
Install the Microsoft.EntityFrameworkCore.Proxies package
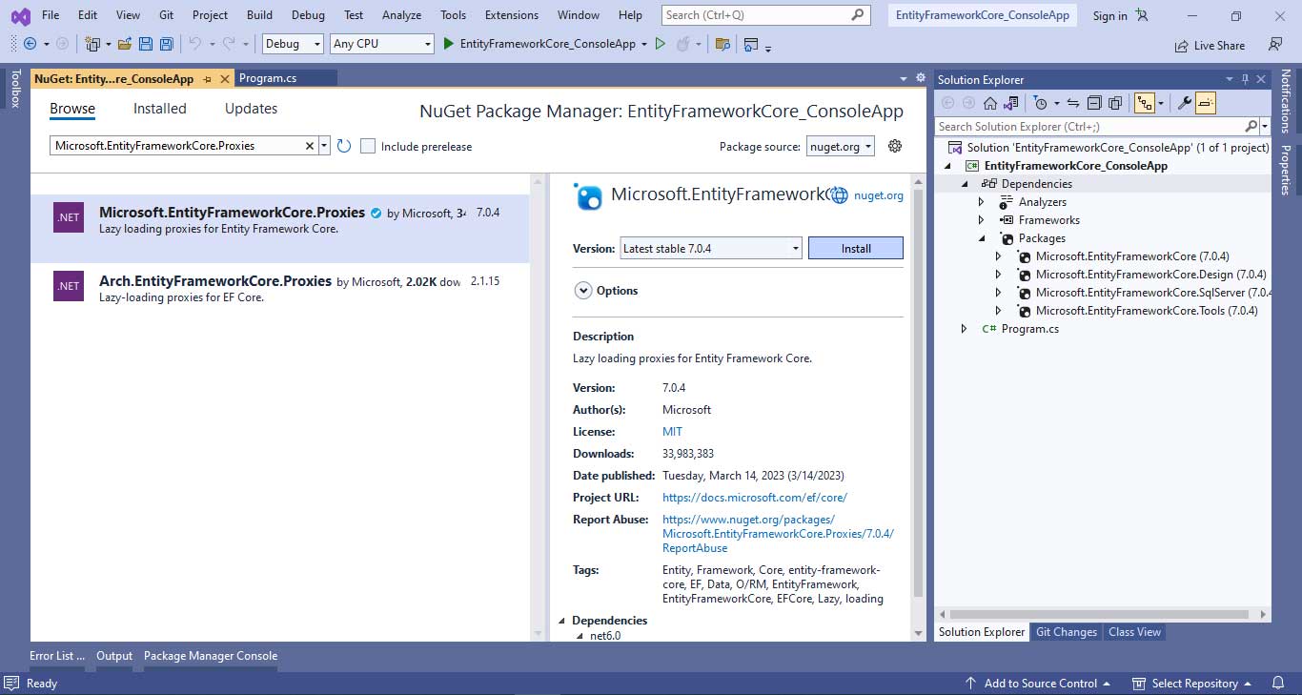click(x=854, y=247)
